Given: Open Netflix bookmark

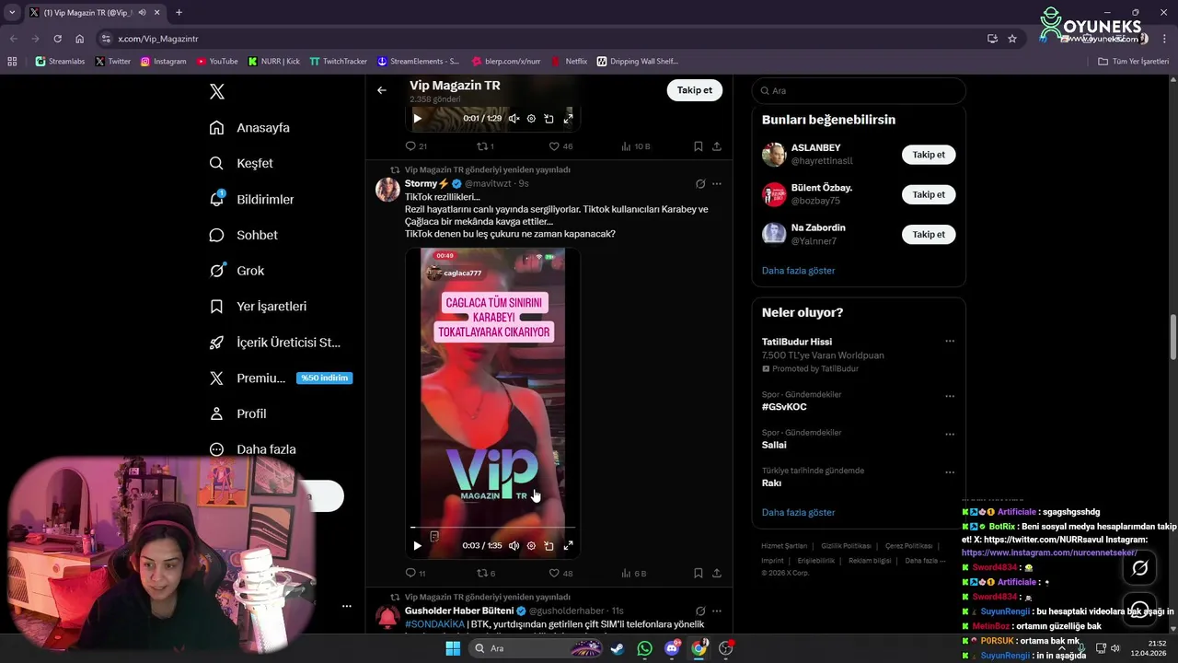Looking at the screenshot, I should click(x=569, y=62).
